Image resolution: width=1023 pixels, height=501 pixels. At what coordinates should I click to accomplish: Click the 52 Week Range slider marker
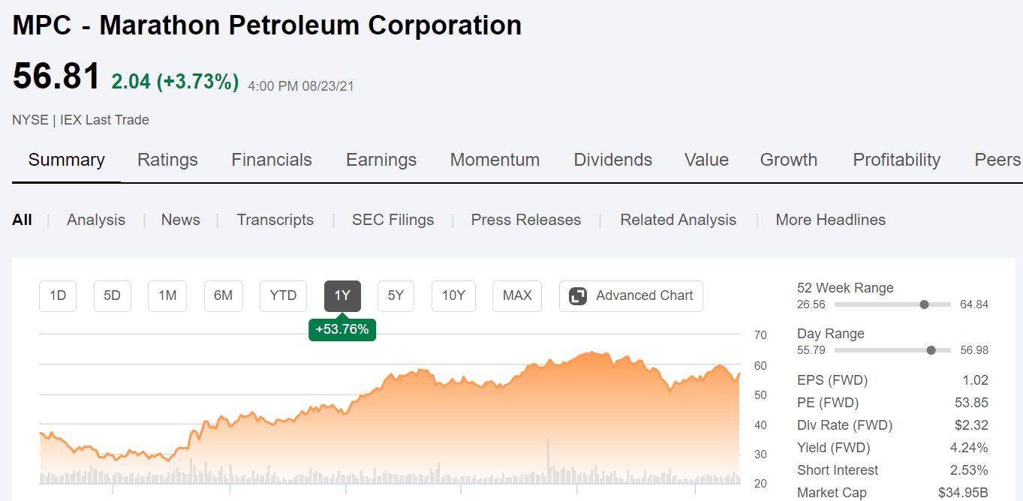[x=922, y=304]
